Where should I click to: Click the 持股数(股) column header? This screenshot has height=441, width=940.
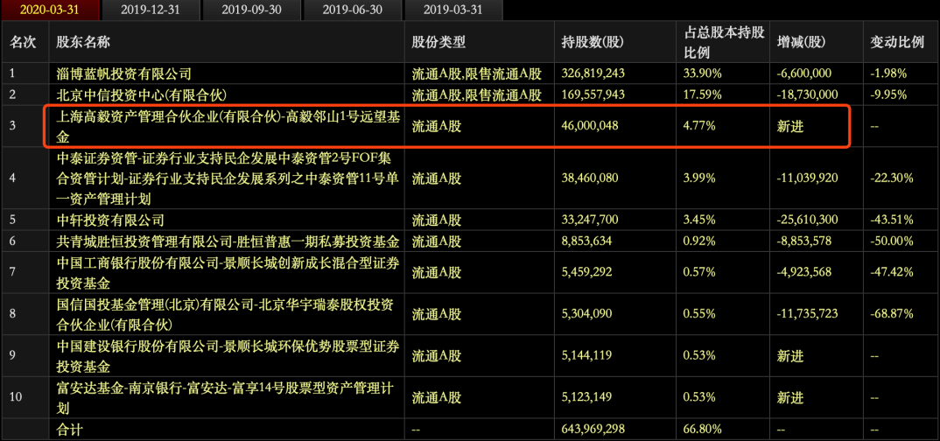click(x=593, y=42)
